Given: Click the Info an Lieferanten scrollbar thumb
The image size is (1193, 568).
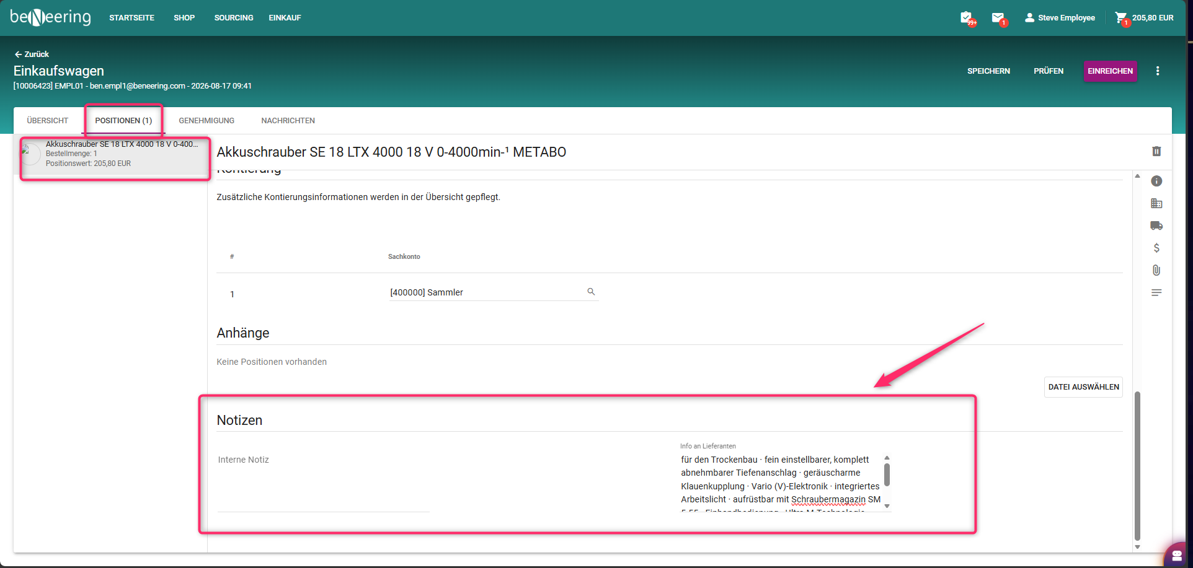Looking at the screenshot, I should [x=887, y=474].
